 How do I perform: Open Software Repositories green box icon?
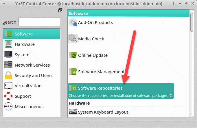point(73,88)
